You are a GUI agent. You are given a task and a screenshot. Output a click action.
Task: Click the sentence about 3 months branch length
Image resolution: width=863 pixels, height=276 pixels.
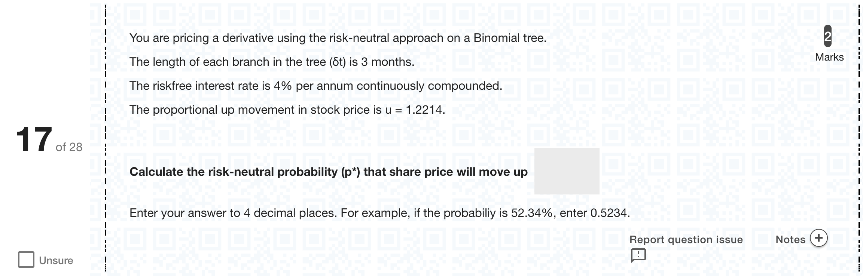coord(272,62)
